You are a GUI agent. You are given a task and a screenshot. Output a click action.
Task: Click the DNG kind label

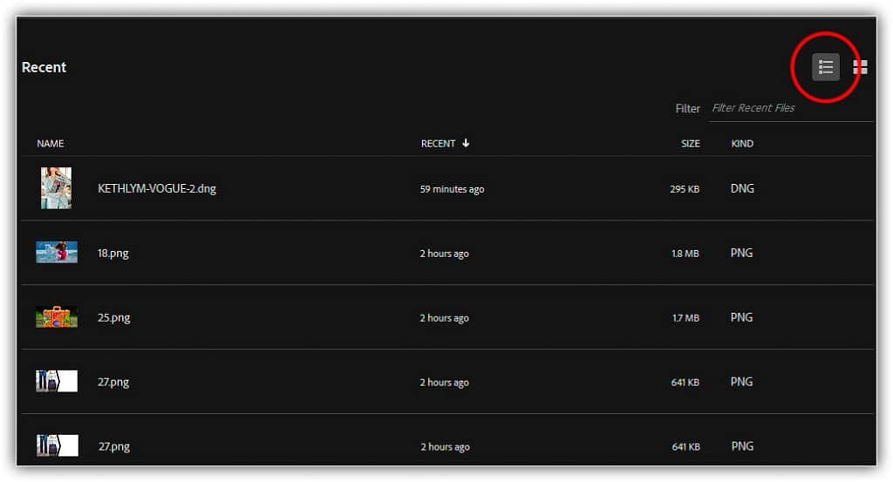[x=742, y=188]
